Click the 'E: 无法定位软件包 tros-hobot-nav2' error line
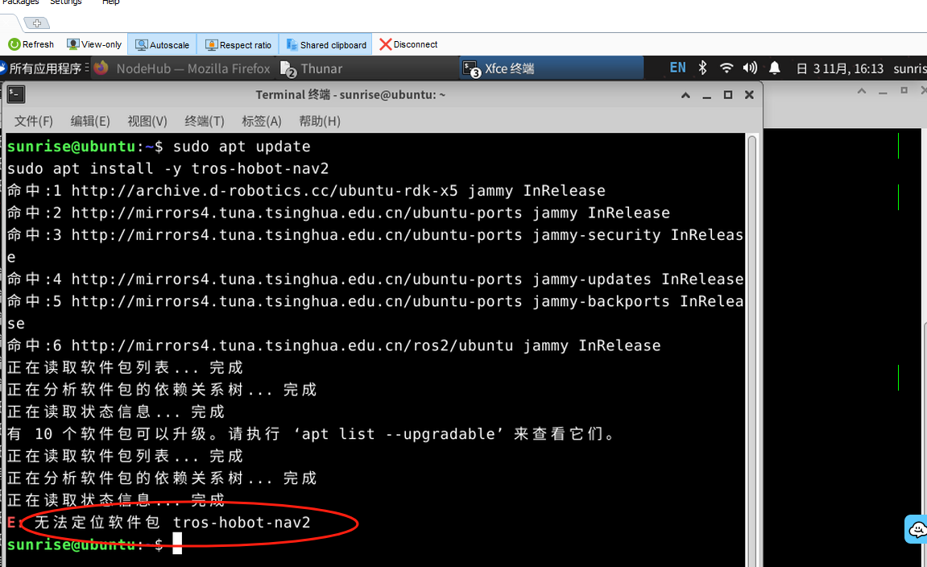The width and height of the screenshot is (927, 567). (159, 523)
